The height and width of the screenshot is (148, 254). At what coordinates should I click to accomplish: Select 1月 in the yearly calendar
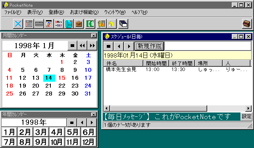pos(10,132)
